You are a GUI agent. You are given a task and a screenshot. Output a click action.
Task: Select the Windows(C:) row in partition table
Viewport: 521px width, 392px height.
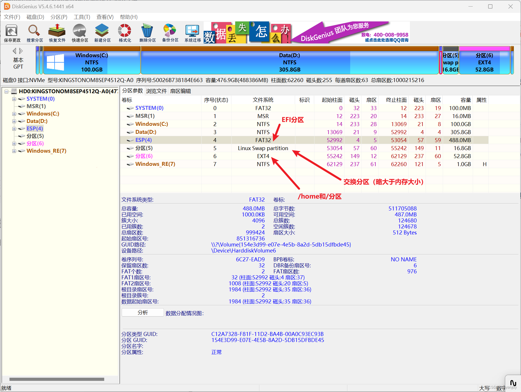point(304,124)
